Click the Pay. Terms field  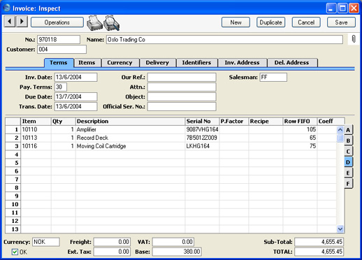(61, 87)
